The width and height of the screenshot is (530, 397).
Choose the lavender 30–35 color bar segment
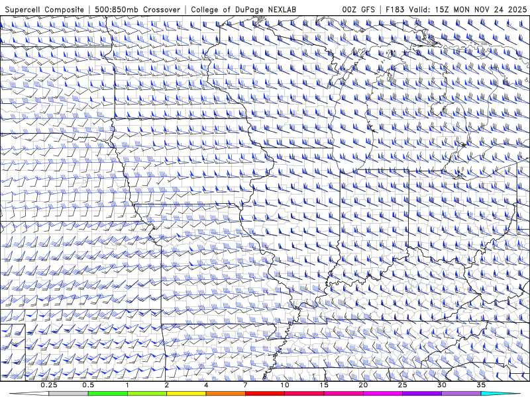(461, 394)
